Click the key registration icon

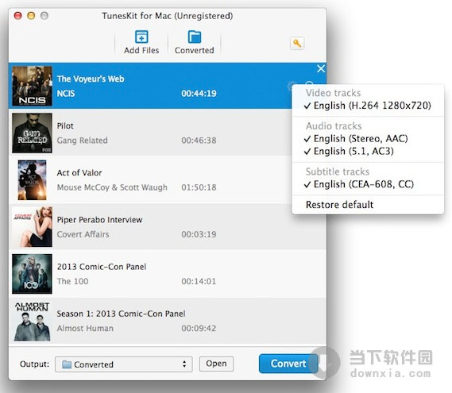pyautogui.click(x=297, y=44)
